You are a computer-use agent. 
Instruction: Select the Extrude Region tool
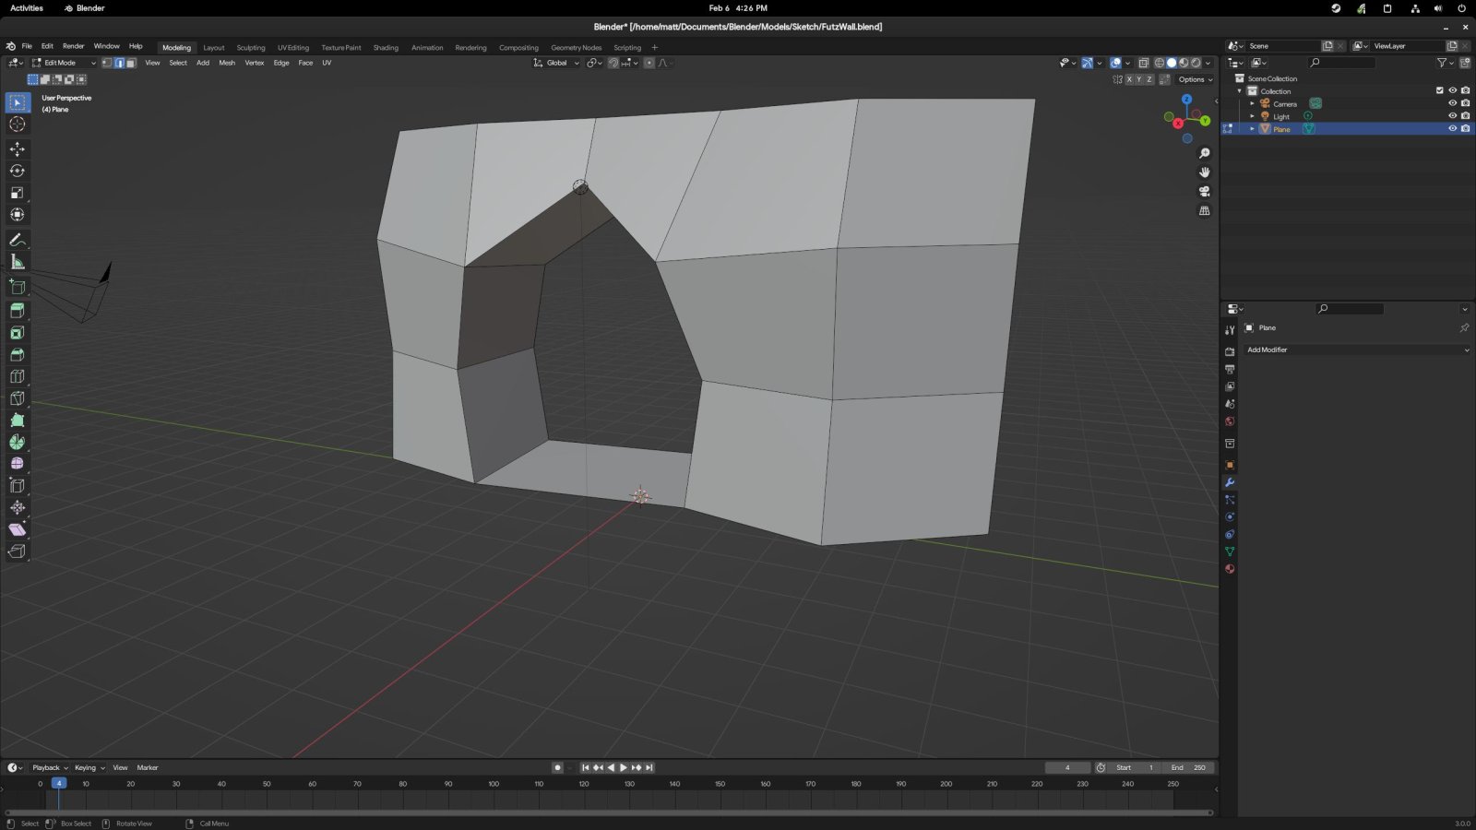point(17,311)
